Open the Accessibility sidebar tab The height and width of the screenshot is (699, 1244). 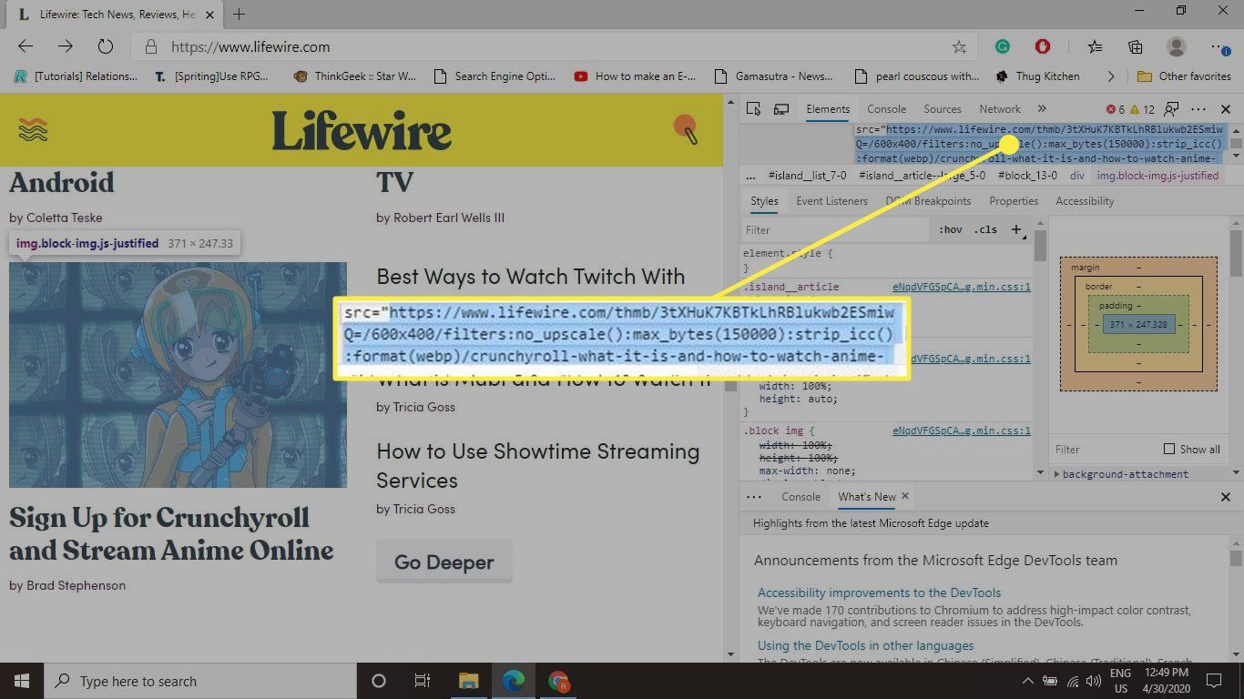(1085, 201)
